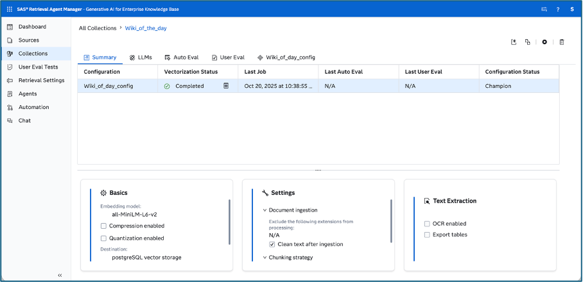This screenshot has width=583, height=282.
Task: Sort by the Configuration column header
Action: click(118, 72)
